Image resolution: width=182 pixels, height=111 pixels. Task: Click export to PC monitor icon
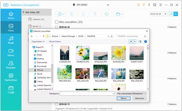pos(83,14)
